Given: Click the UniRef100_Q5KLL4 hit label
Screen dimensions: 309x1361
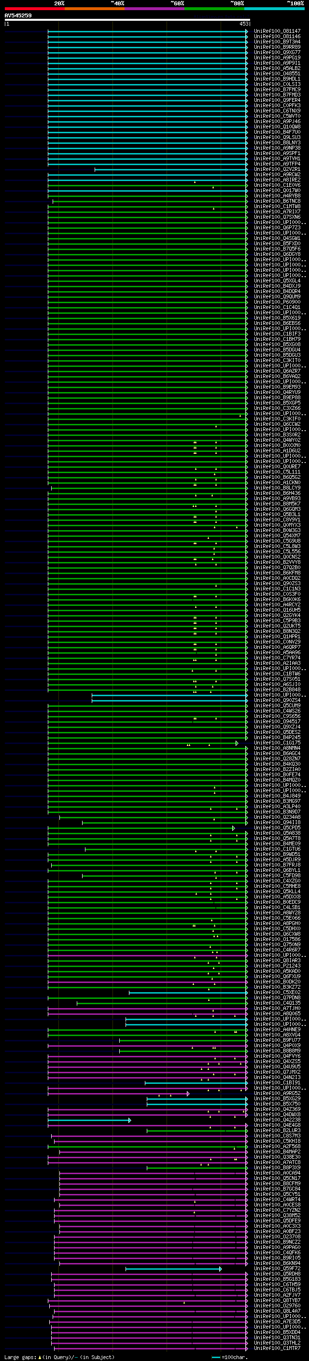Looking at the screenshot, I should click(277, 891).
